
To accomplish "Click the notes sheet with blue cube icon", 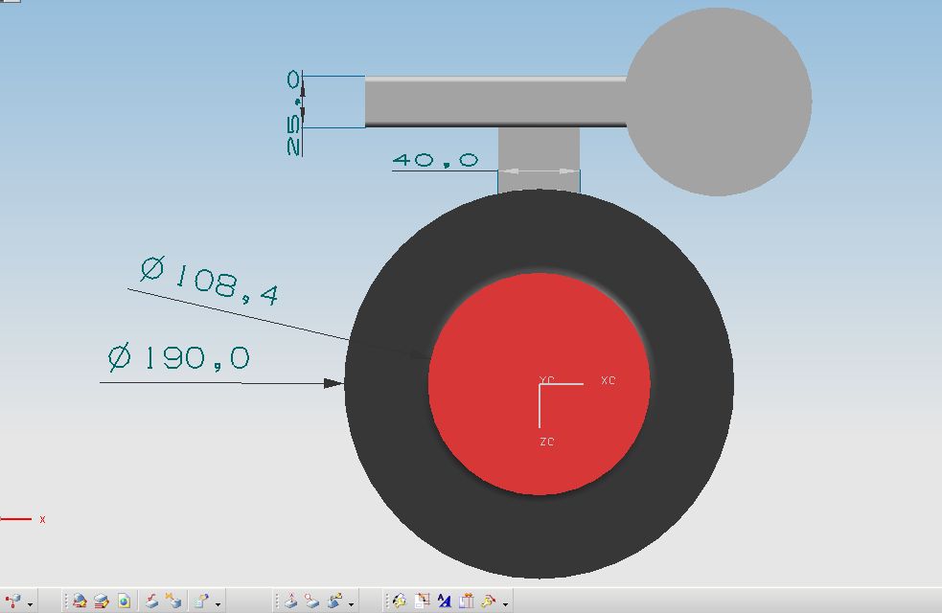I will tap(201, 601).
